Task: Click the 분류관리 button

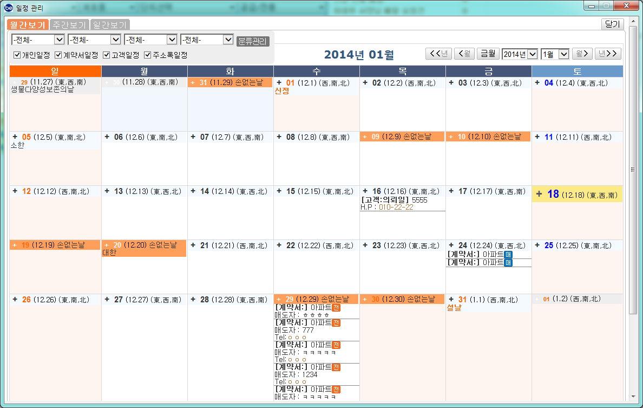Action: pos(253,41)
